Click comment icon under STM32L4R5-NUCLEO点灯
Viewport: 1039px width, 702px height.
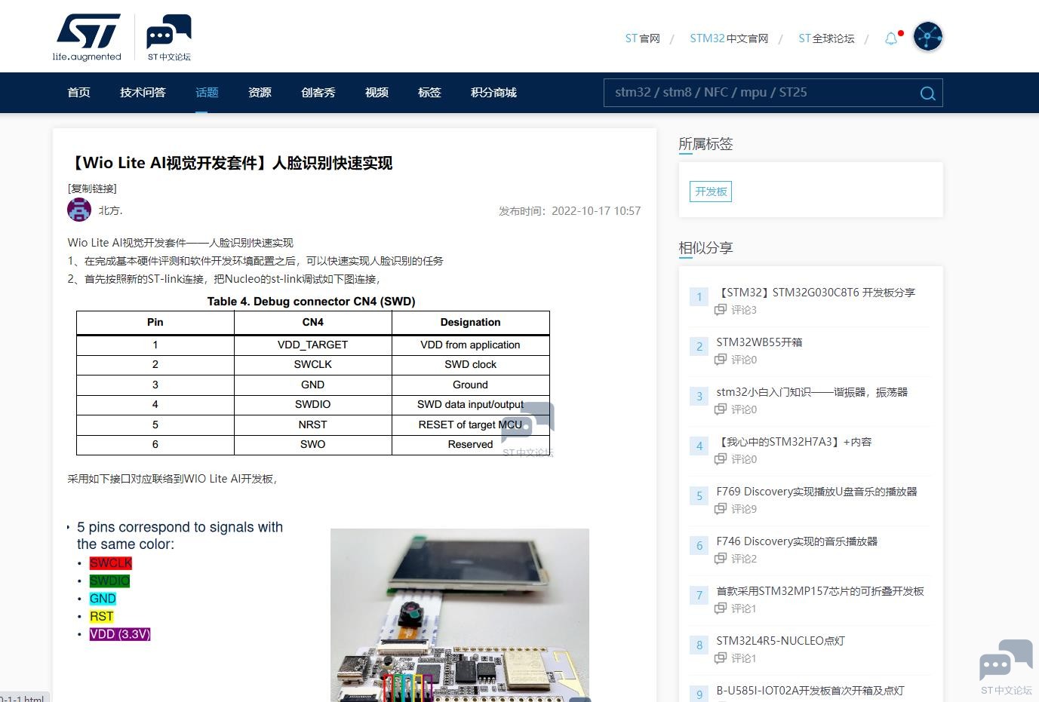[721, 658]
